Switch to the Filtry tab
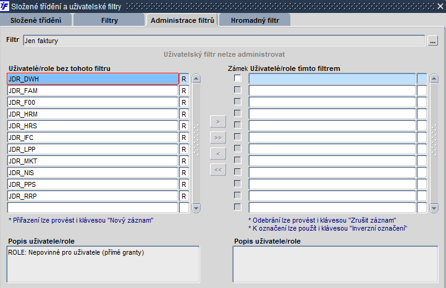This screenshot has width=446, height=288. coord(109,20)
